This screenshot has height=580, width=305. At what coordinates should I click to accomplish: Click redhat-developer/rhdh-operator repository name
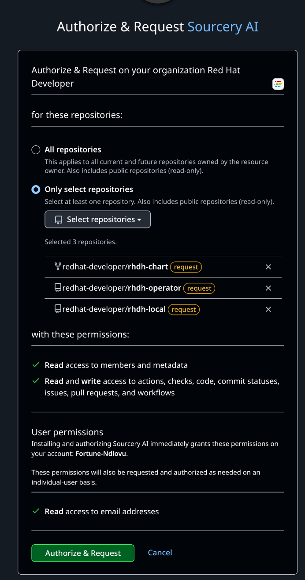point(122,288)
